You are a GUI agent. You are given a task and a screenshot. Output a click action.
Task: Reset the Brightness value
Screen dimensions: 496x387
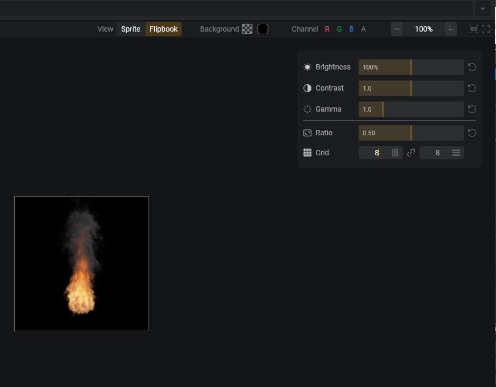[472, 67]
